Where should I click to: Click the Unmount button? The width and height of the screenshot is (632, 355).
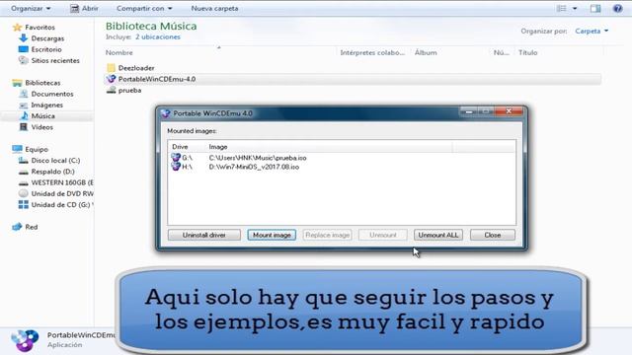[383, 235]
